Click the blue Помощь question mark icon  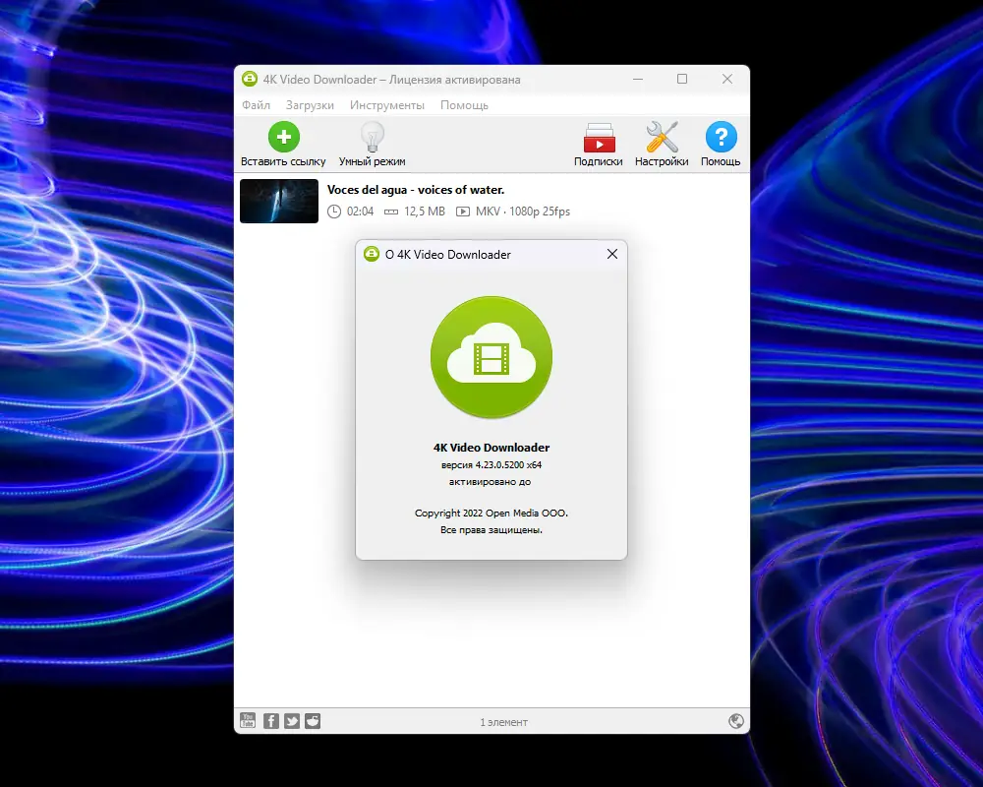(x=721, y=137)
